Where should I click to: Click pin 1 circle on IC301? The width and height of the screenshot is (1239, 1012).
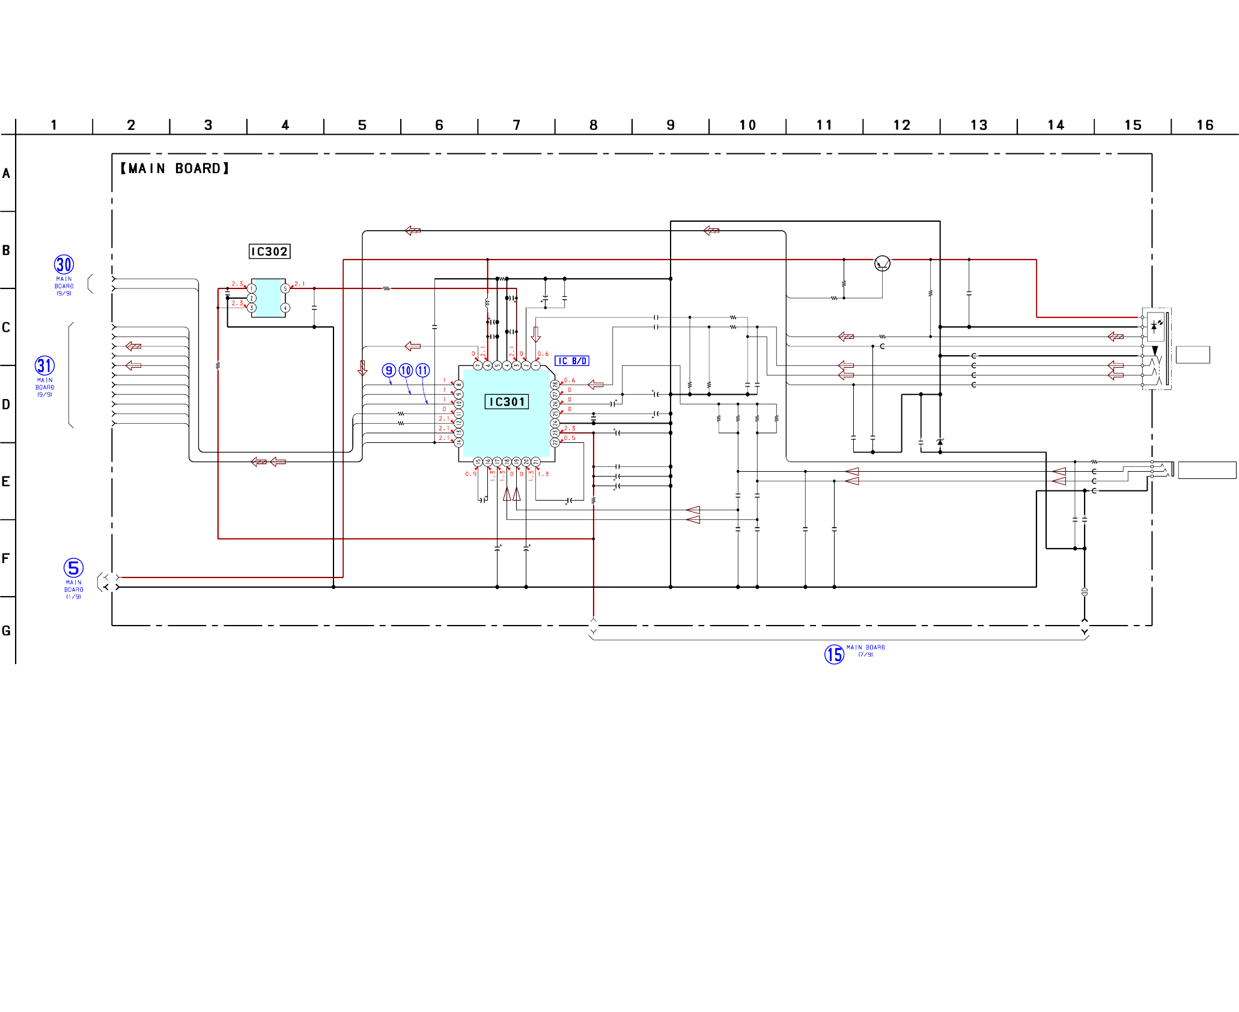pyautogui.click(x=536, y=365)
